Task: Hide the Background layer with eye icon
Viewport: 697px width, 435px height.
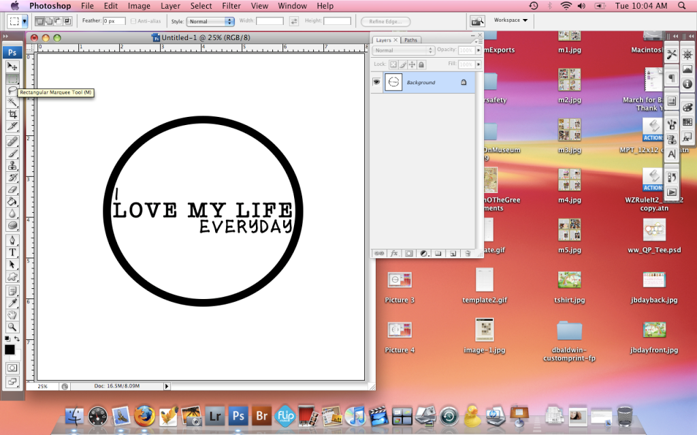Action: 376,82
